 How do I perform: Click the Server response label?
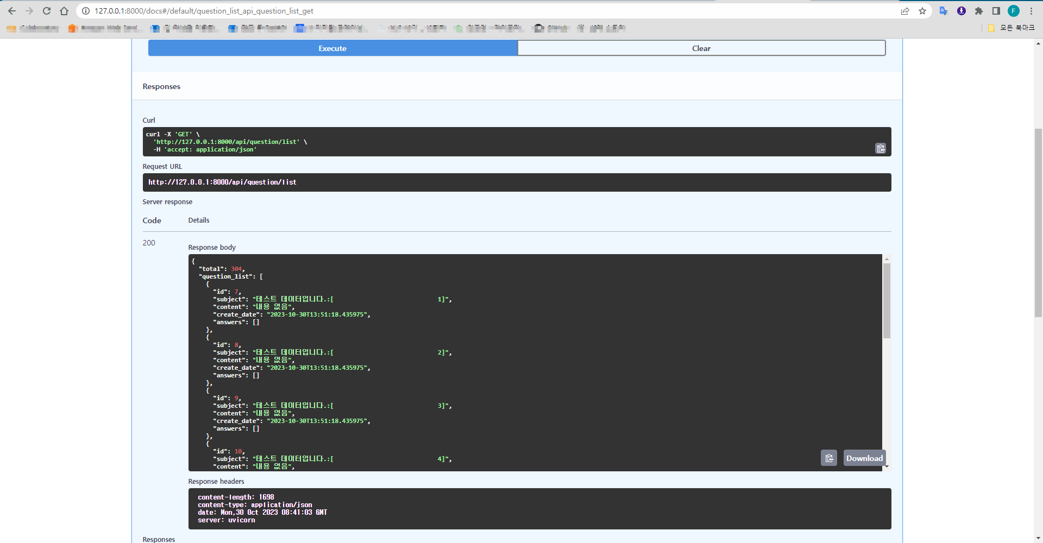coord(167,202)
